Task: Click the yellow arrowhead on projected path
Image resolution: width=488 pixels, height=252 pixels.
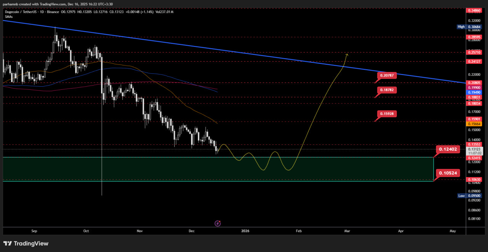Action: [347, 55]
